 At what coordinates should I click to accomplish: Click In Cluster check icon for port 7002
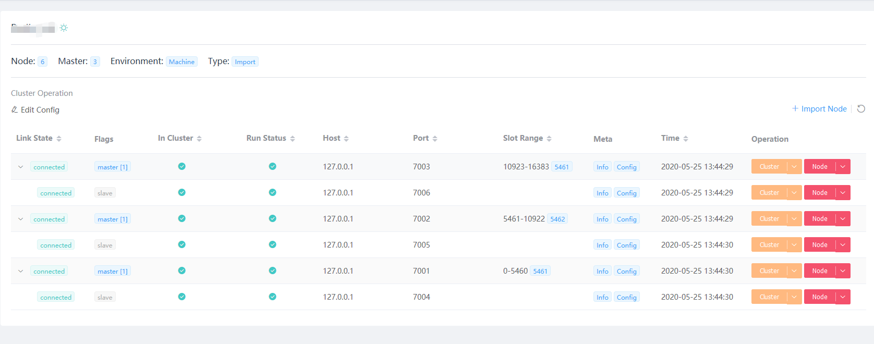coord(181,218)
